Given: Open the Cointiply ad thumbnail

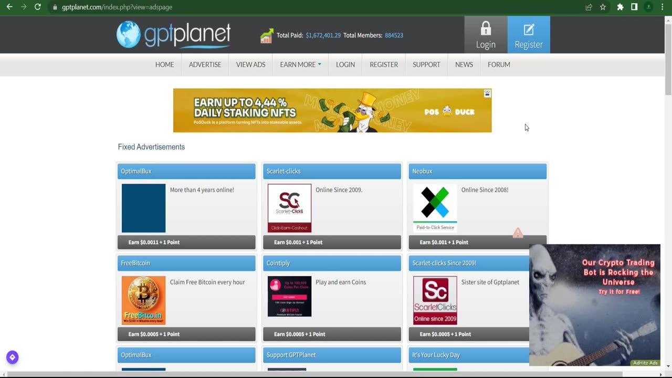Looking at the screenshot, I should coord(289,297).
